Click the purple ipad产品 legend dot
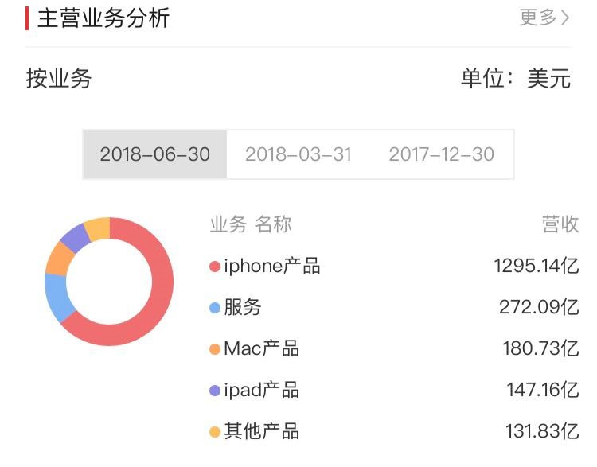The image size is (597, 467). pos(214,391)
